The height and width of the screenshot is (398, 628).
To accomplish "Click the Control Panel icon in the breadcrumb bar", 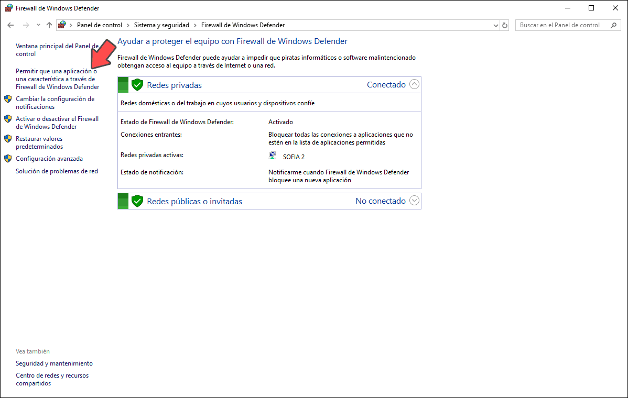I will (x=62, y=25).
